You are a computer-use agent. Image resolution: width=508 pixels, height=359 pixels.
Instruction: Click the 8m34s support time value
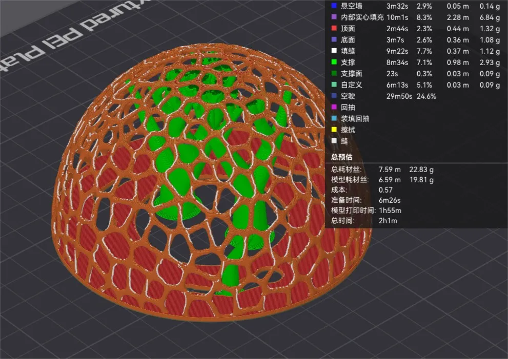(x=397, y=62)
